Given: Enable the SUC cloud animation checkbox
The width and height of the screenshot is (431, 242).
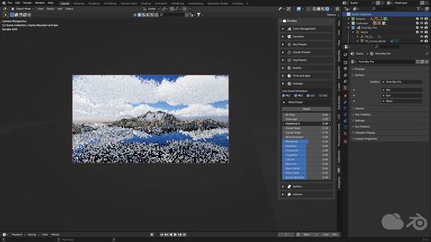Looking at the screenshot, I should pyautogui.click(x=321, y=95).
